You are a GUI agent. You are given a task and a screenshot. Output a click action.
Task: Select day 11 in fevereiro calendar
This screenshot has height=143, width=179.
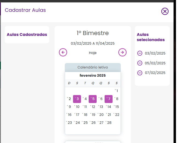point(85,107)
